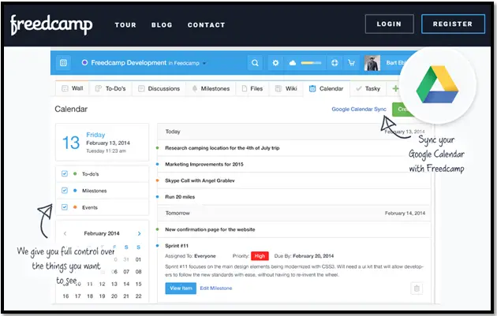The height and width of the screenshot is (316, 497).
Task: Click the shopping cart icon
Action: [x=352, y=63]
